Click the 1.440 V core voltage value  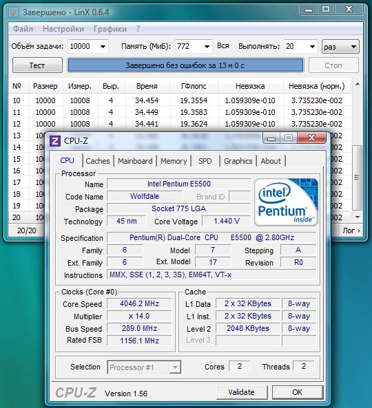227,221
